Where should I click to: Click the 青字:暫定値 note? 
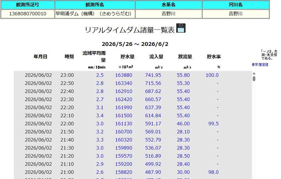pos(260,65)
